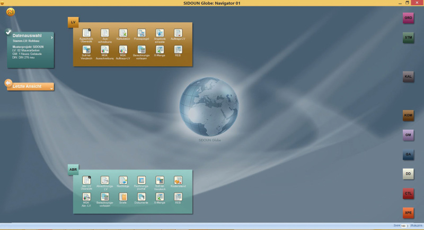Screen dimensions: 424x230
Task: Open the MSK Auftrags-LV icon
Action: pos(123,50)
